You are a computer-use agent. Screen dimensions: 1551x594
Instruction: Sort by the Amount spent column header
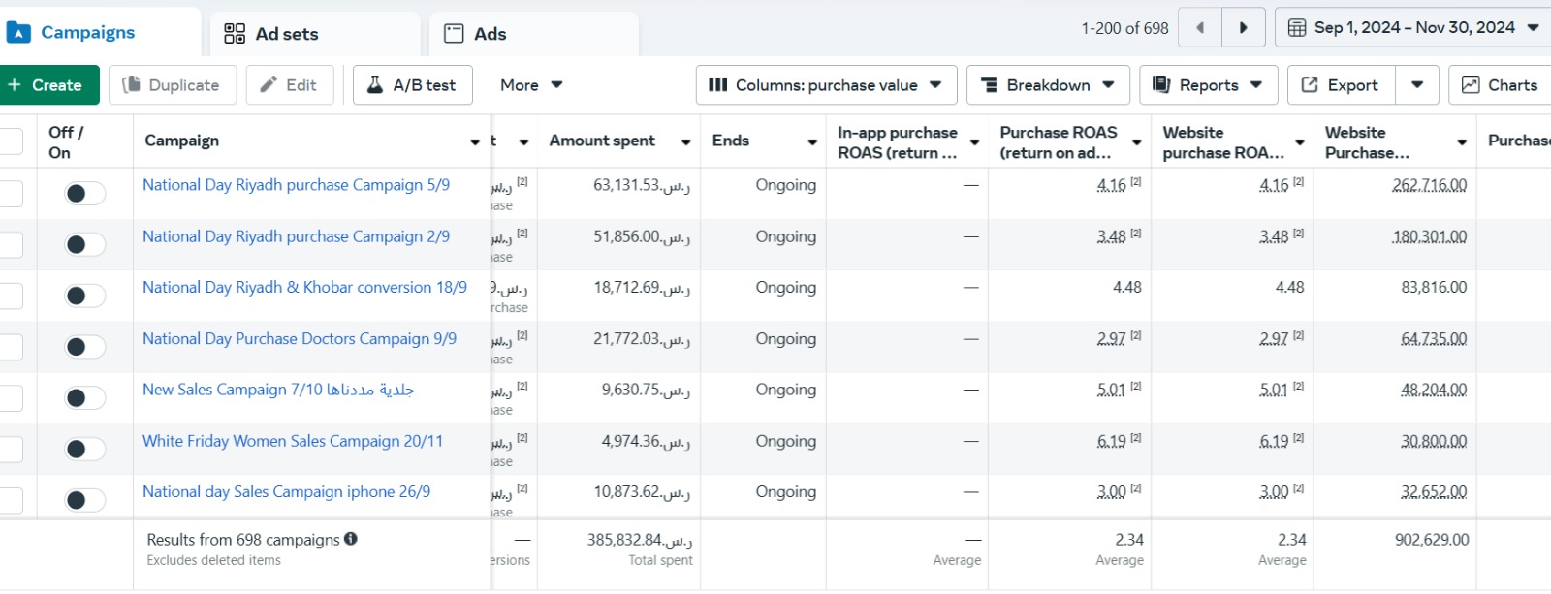pos(602,141)
